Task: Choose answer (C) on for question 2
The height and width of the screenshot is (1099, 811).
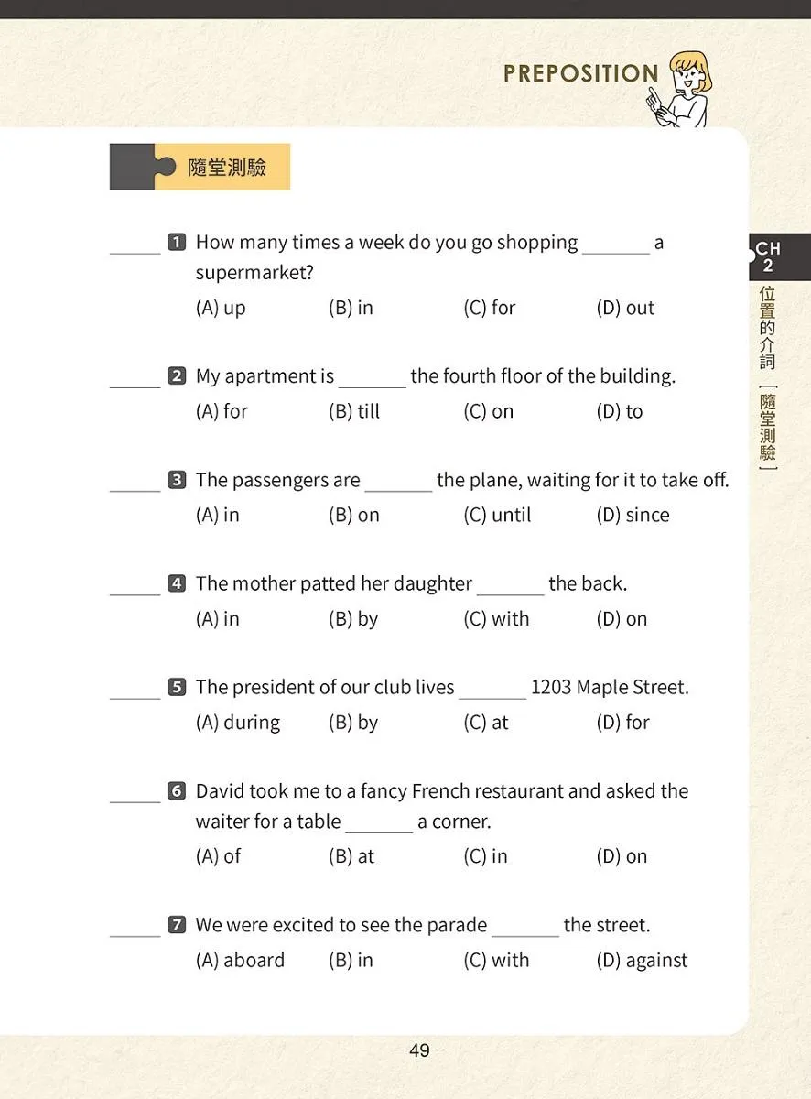Action: (x=489, y=411)
